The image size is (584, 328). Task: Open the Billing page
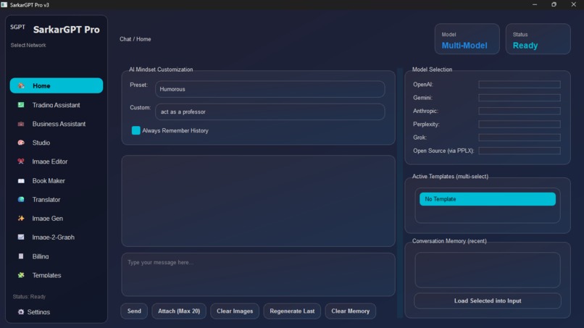(x=57, y=256)
